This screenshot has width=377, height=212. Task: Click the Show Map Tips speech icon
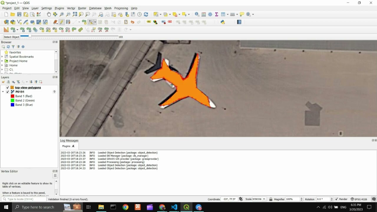[x=242, y=14]
